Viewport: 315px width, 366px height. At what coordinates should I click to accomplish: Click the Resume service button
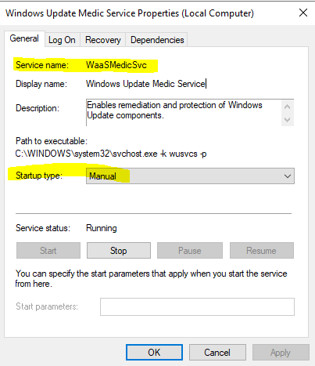[x=261, y=251]
